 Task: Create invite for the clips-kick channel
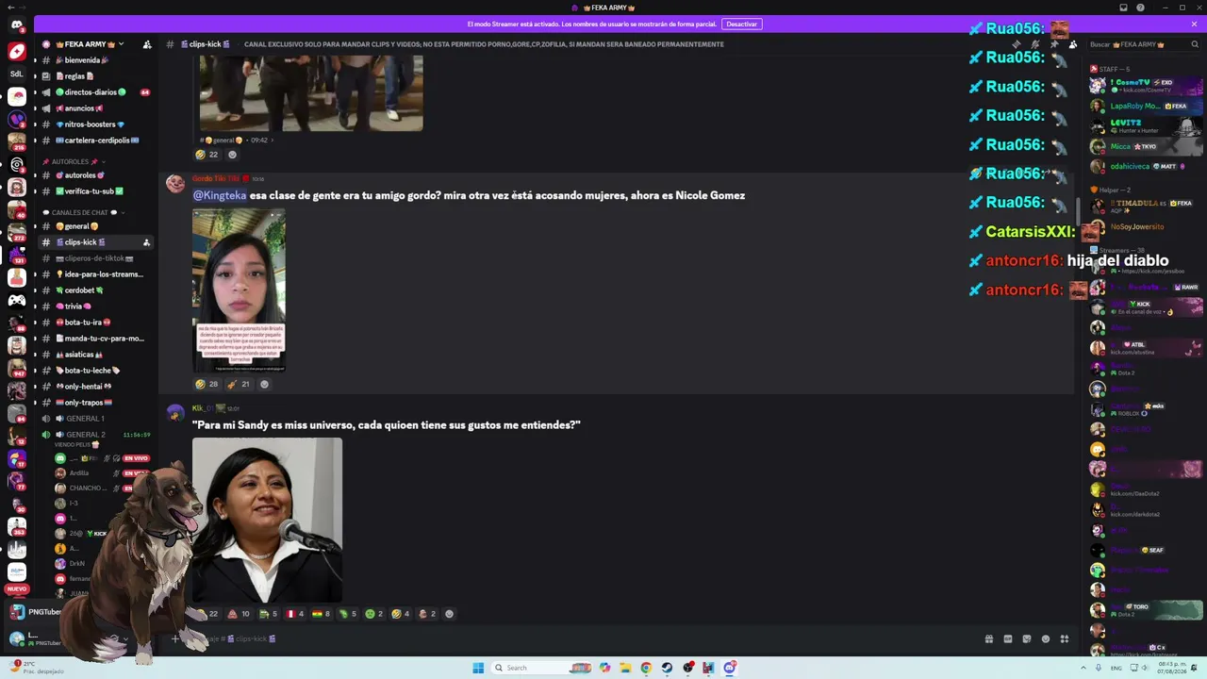146,242
